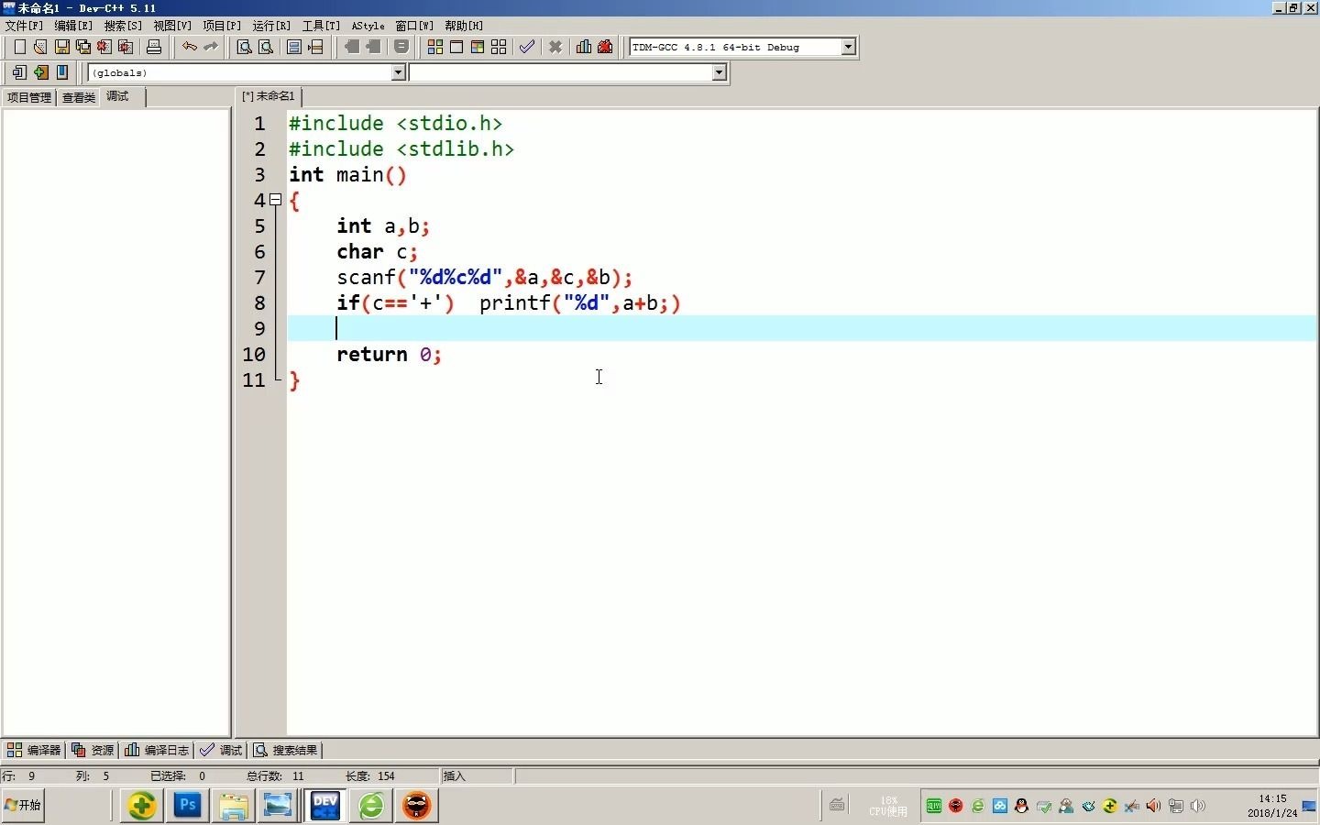
Task: Run the program via the Run icon
Action: (456, 47)
